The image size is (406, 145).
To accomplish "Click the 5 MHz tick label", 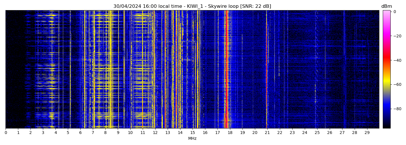I will 68,133.
